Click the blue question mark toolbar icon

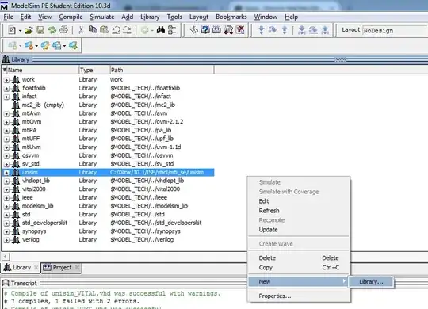205,30
